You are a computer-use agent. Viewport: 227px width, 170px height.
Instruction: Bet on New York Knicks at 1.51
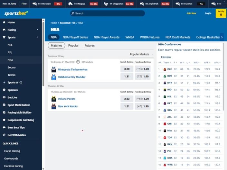(x=127, y=106)
